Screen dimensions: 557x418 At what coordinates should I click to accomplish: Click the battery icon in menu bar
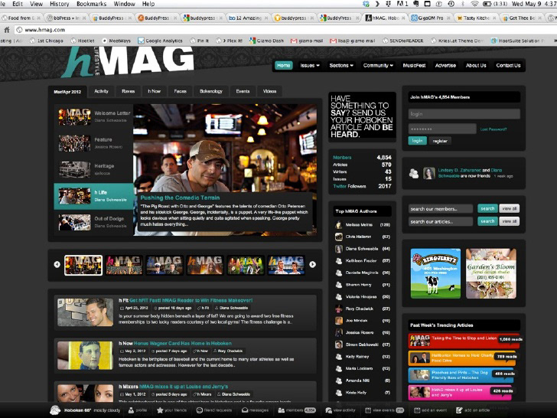pos(487,4)
